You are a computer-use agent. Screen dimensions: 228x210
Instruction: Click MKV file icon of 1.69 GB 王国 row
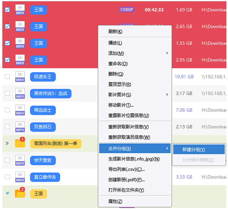(20, 10)
